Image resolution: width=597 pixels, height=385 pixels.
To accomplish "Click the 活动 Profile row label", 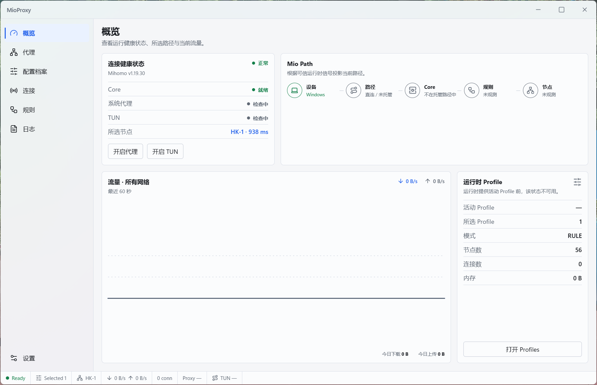I will pos(479,208).
